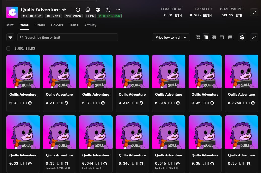This screenshot has width=261, height=173.
Task: Go to the Holders tab
Action: pos(57,25)
